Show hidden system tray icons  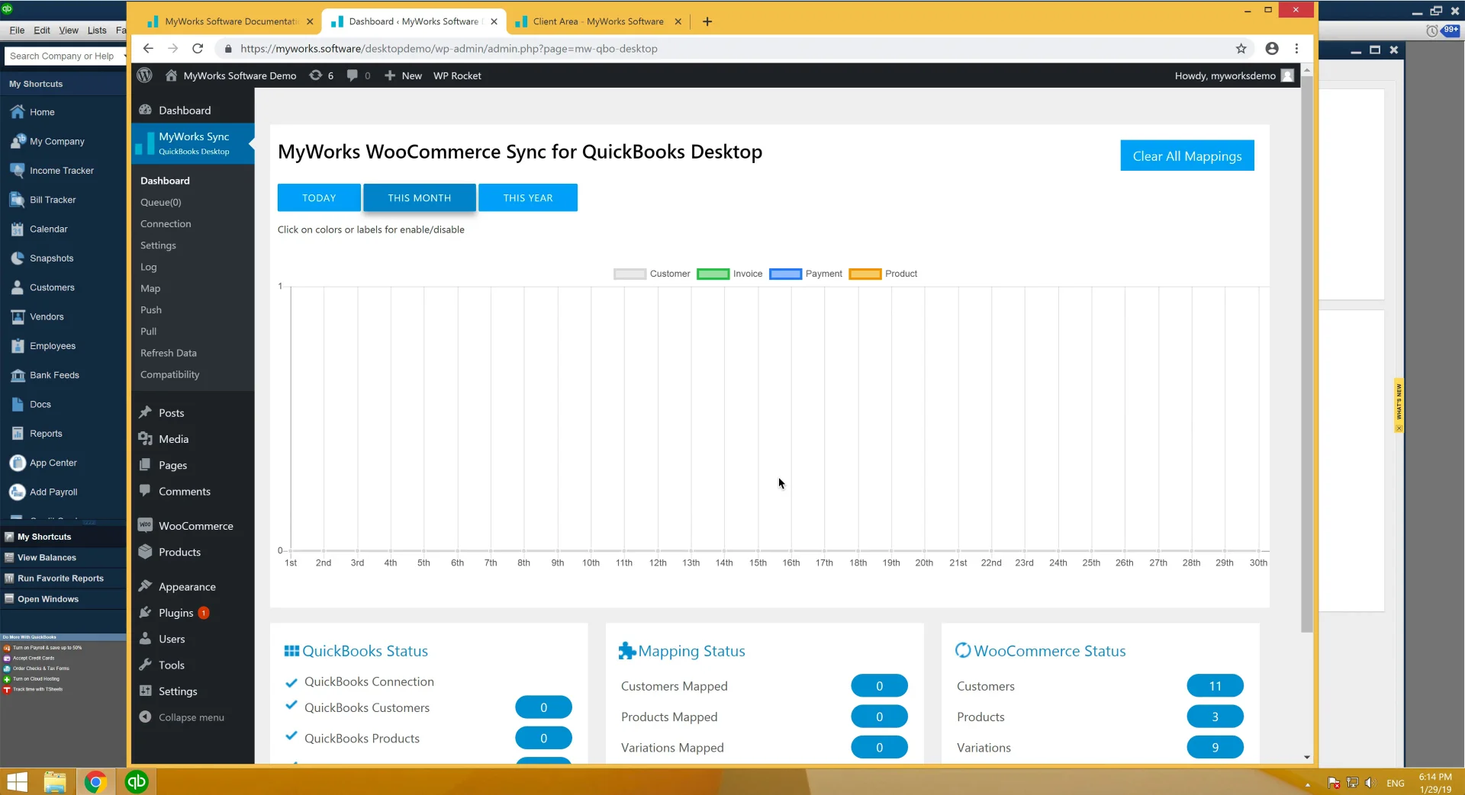point(1307,784)
